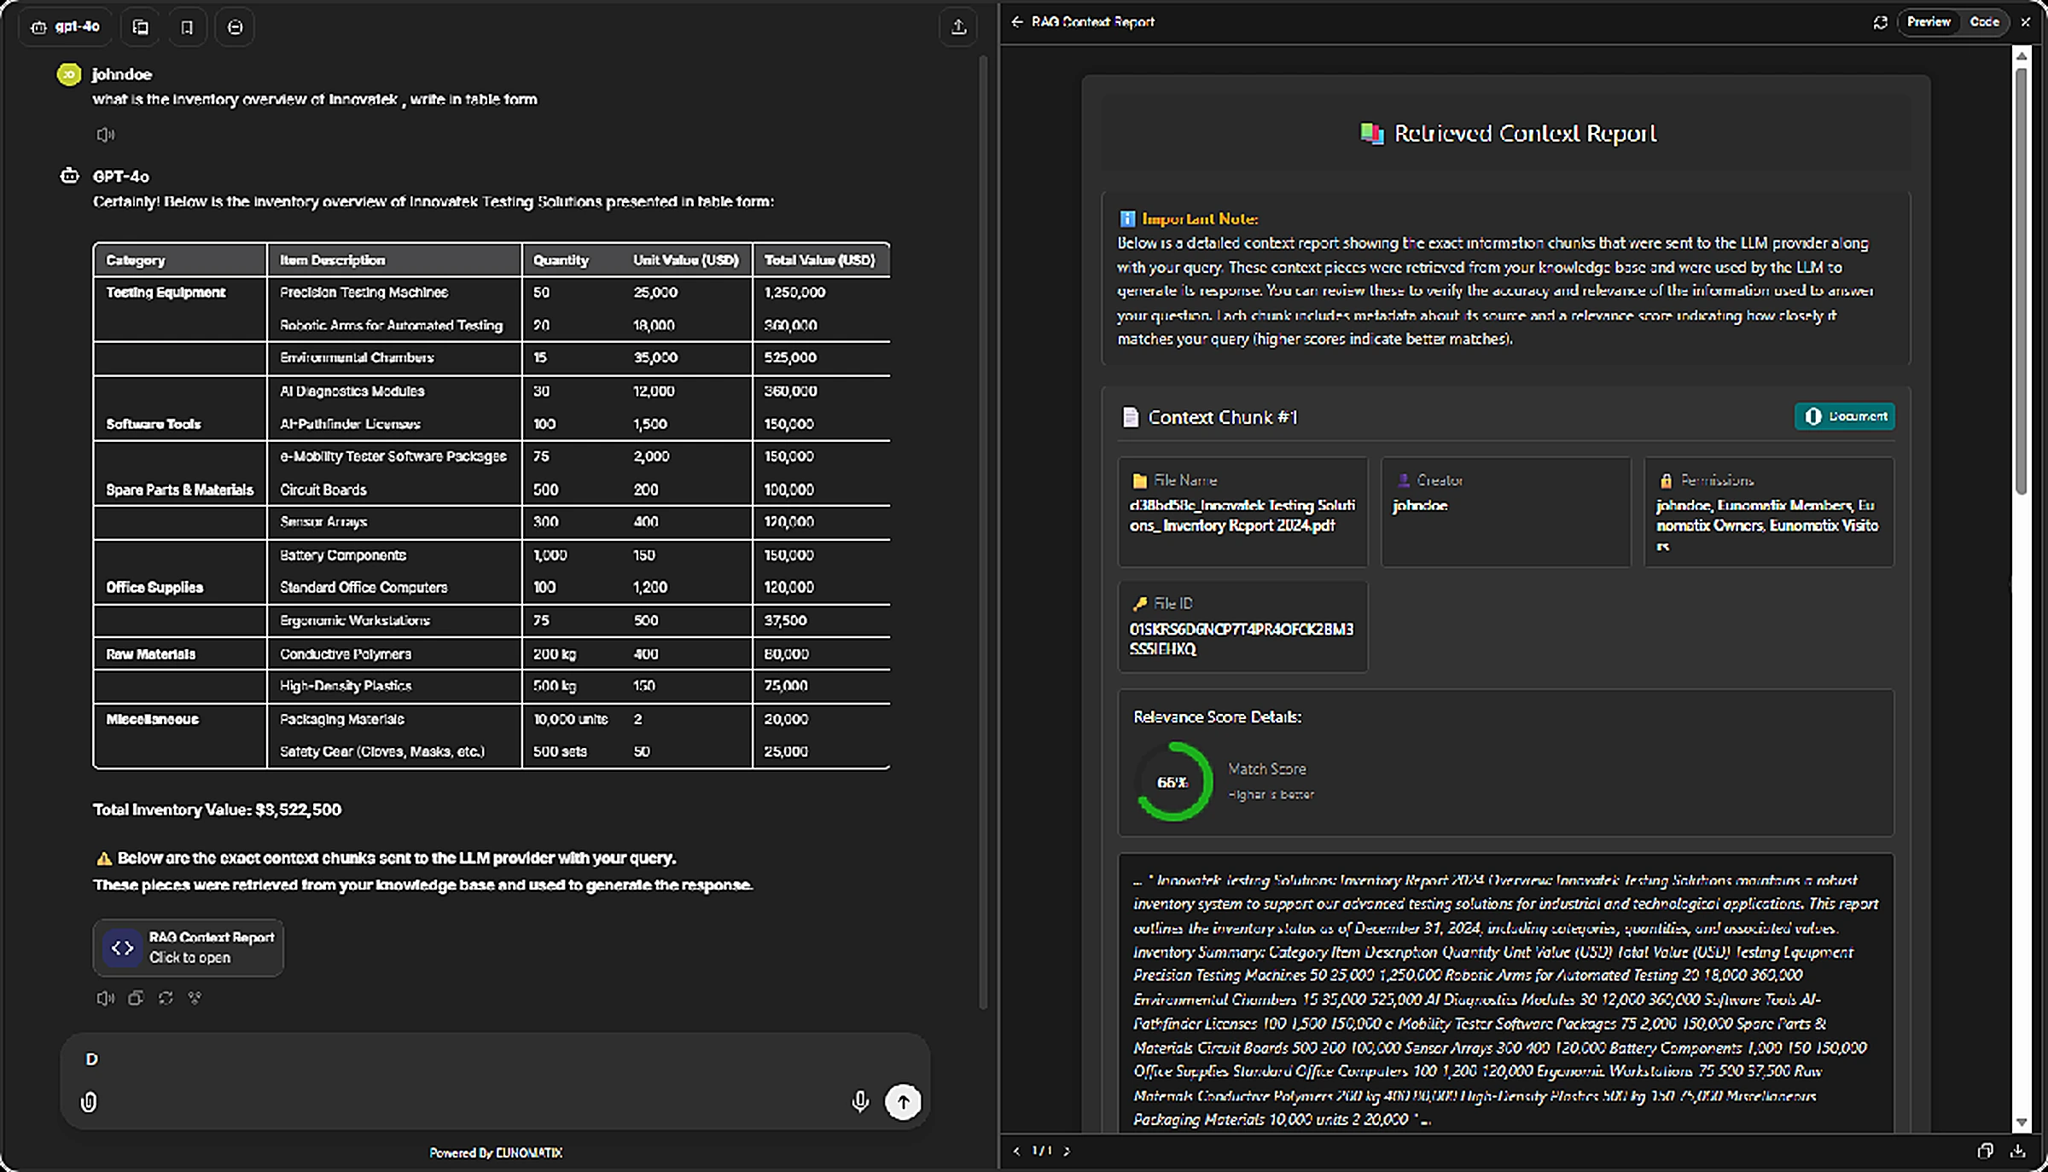Click the Document badge on Context Chunk #1
This screenshot has width=2048, height=1172.
1844,416
